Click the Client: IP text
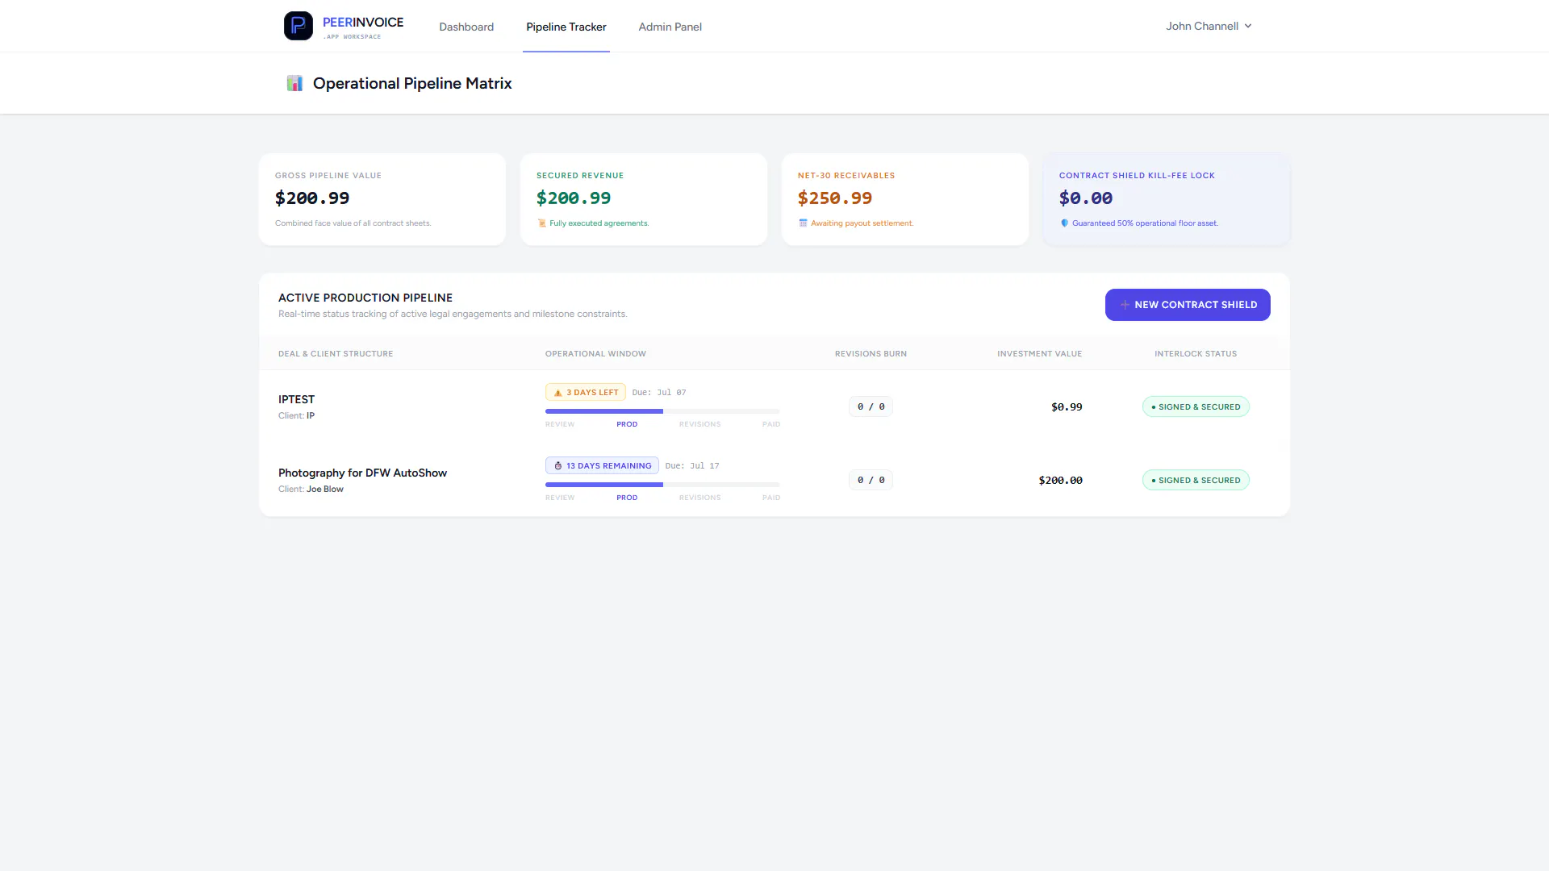1549x871 pixels. coord(296,415)
